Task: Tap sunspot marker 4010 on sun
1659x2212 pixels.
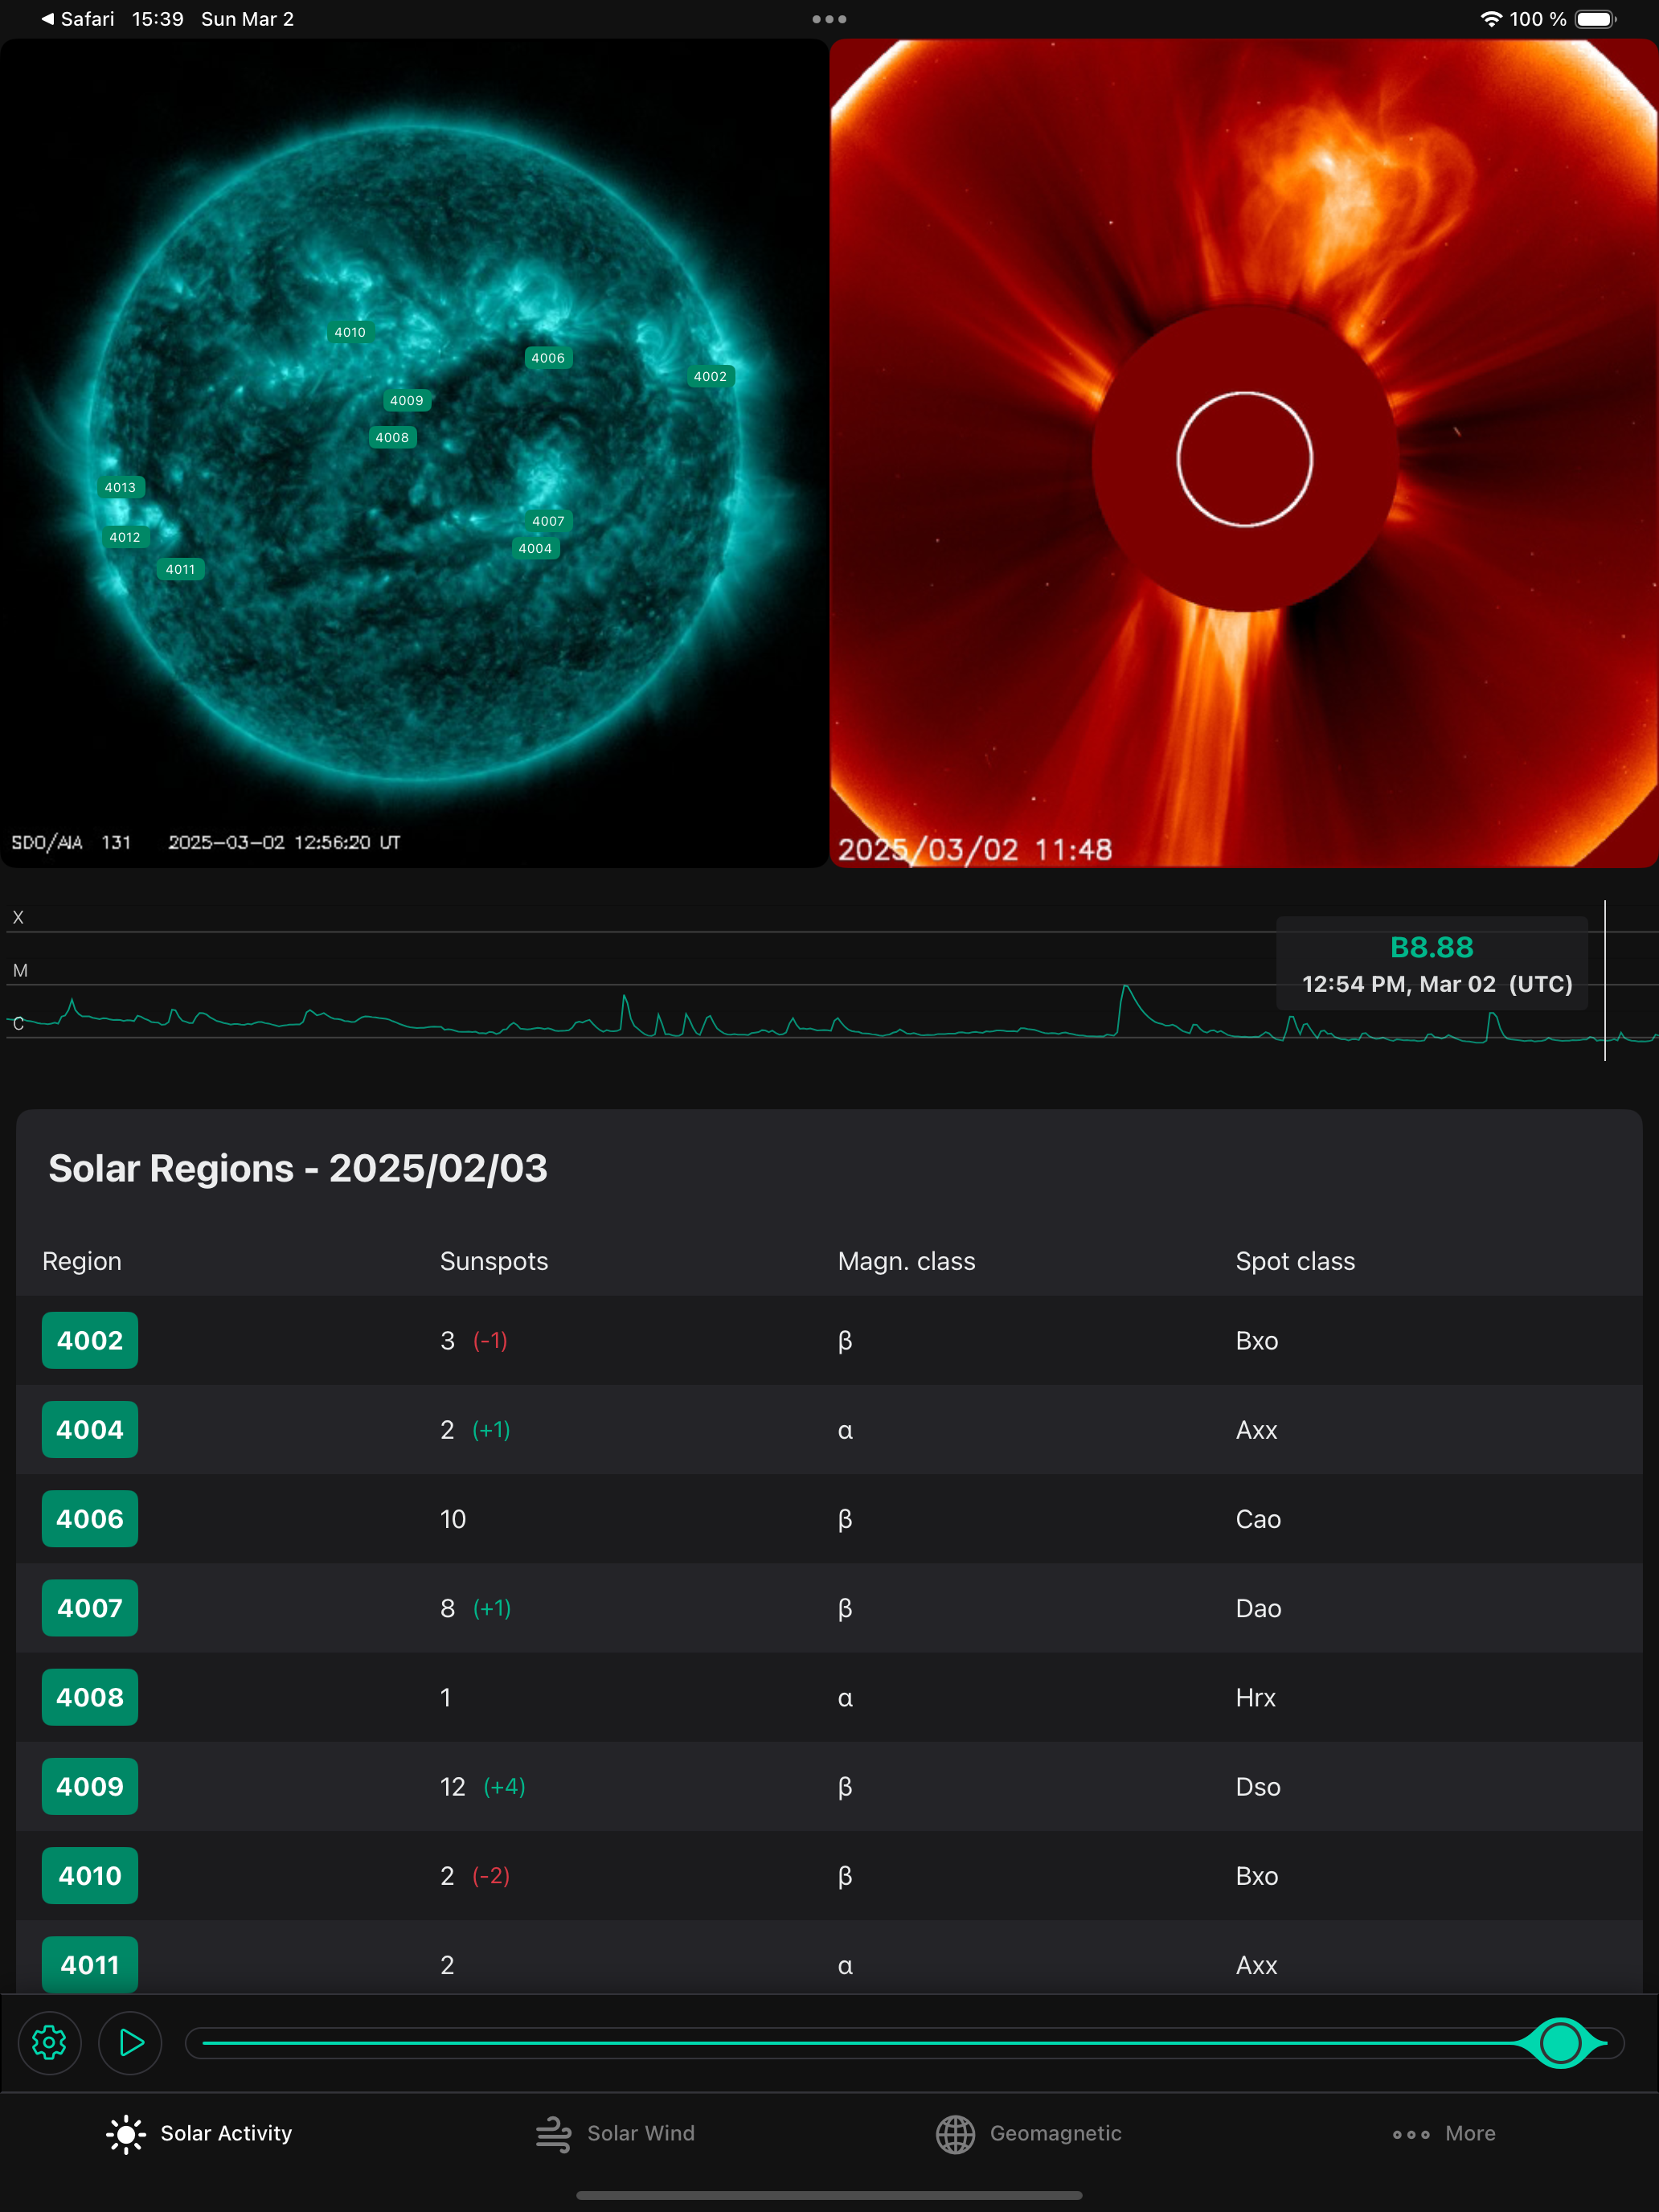Action: coord(350,332)
